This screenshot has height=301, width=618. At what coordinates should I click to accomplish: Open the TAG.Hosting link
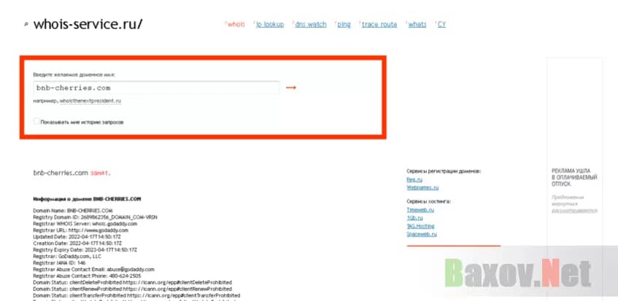(x=421, y=226)
